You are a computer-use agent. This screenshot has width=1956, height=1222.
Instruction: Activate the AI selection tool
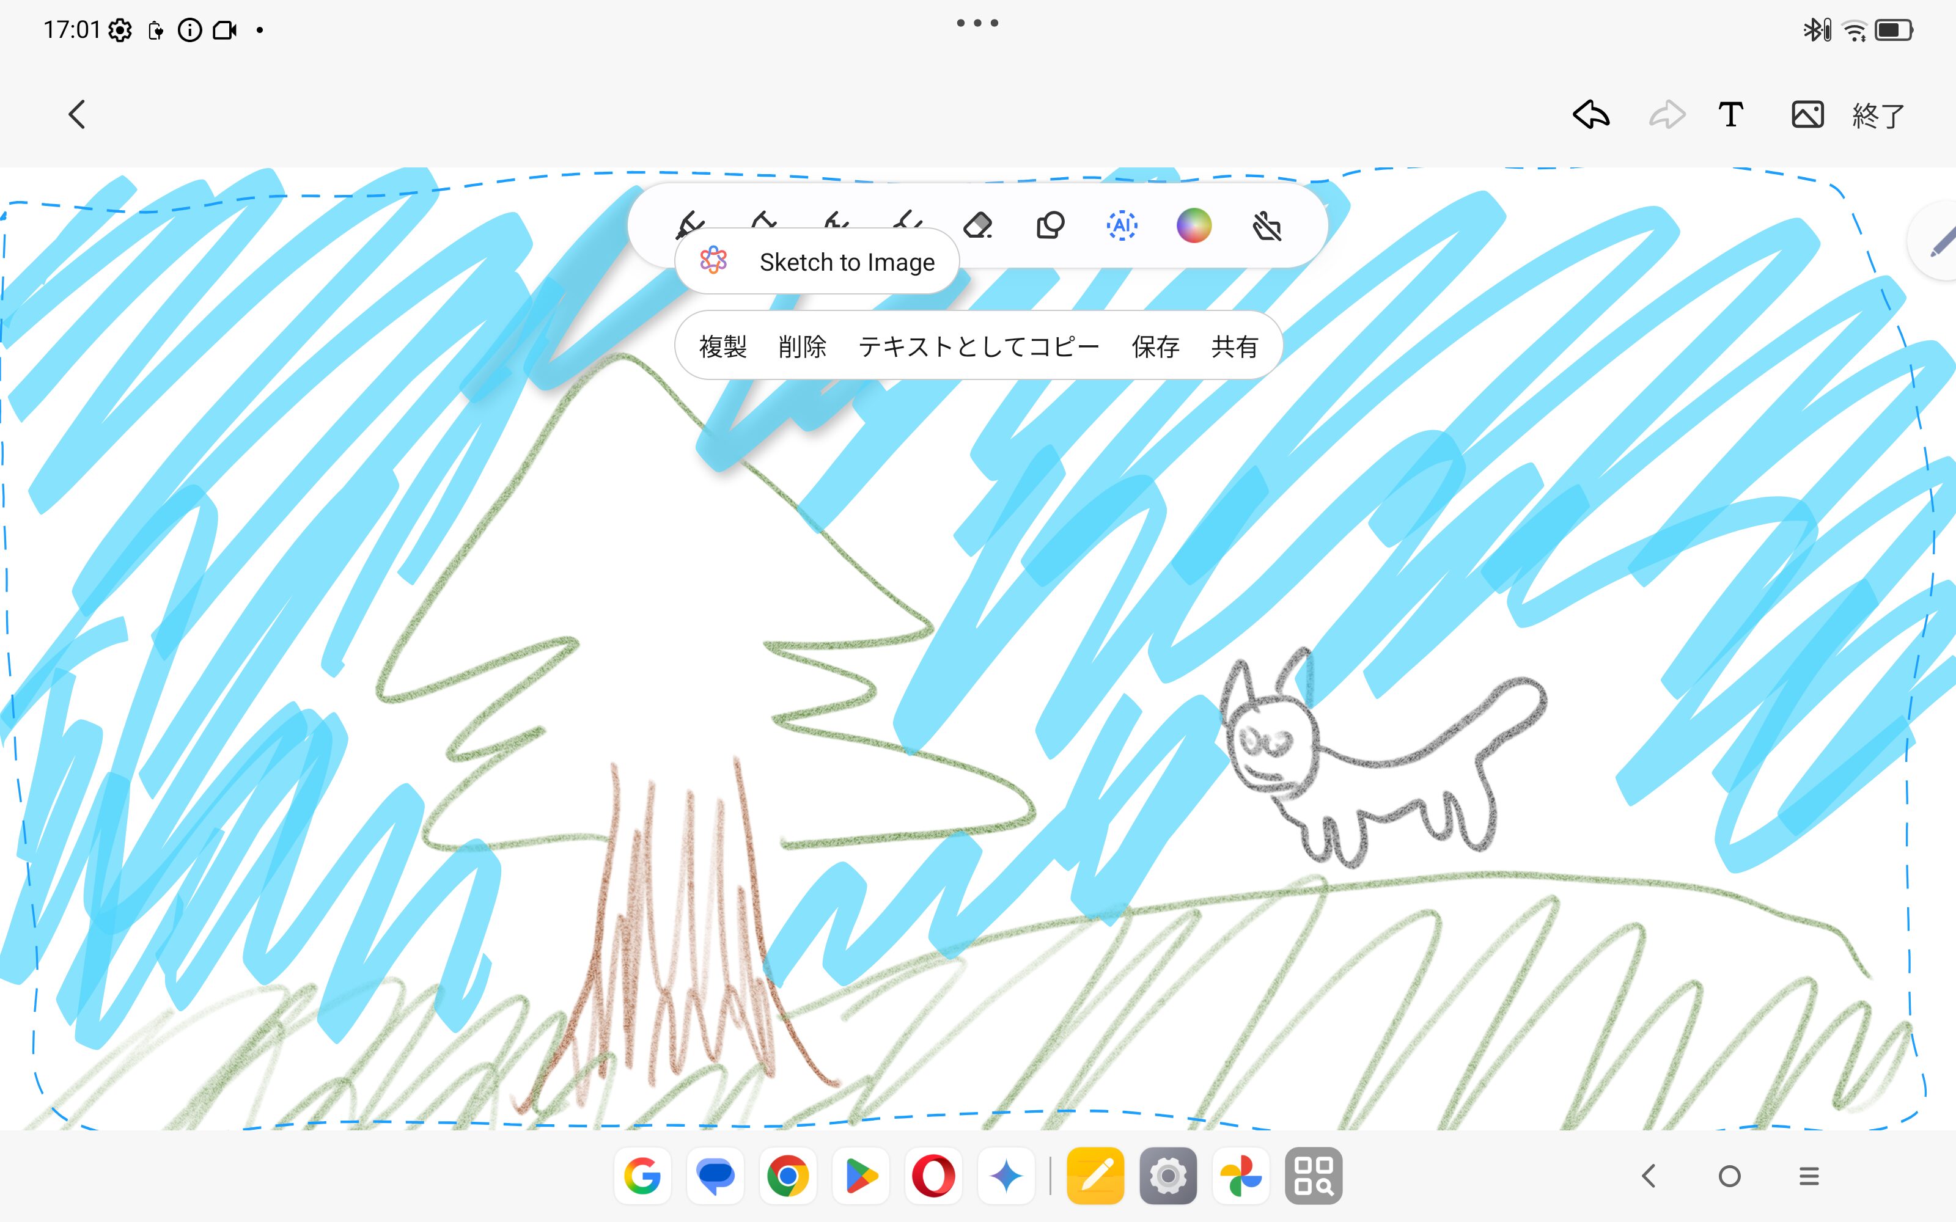click(1122, 225)
